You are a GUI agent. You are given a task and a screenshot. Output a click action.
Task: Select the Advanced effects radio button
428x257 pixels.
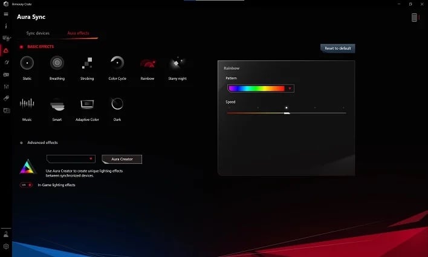click(x=21, y=143)
